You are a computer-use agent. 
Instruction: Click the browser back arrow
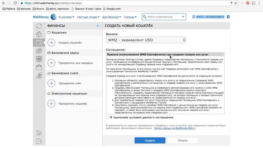[4, 3]
